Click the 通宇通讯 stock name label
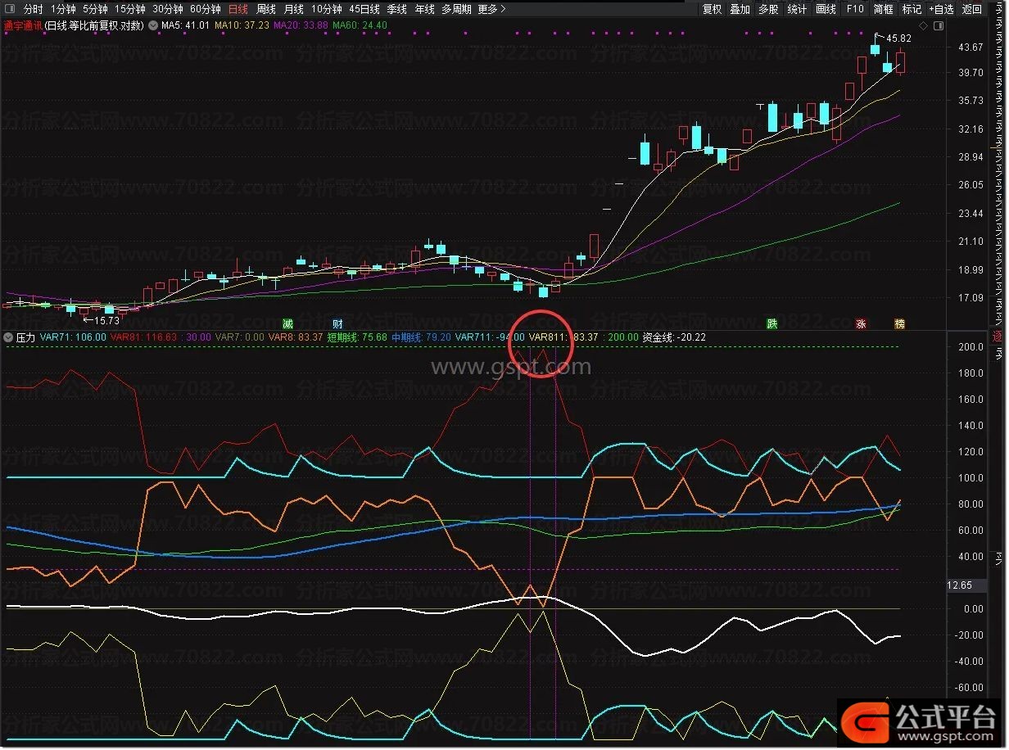This screenshot has width=1009, height=750. pos(22,25)
